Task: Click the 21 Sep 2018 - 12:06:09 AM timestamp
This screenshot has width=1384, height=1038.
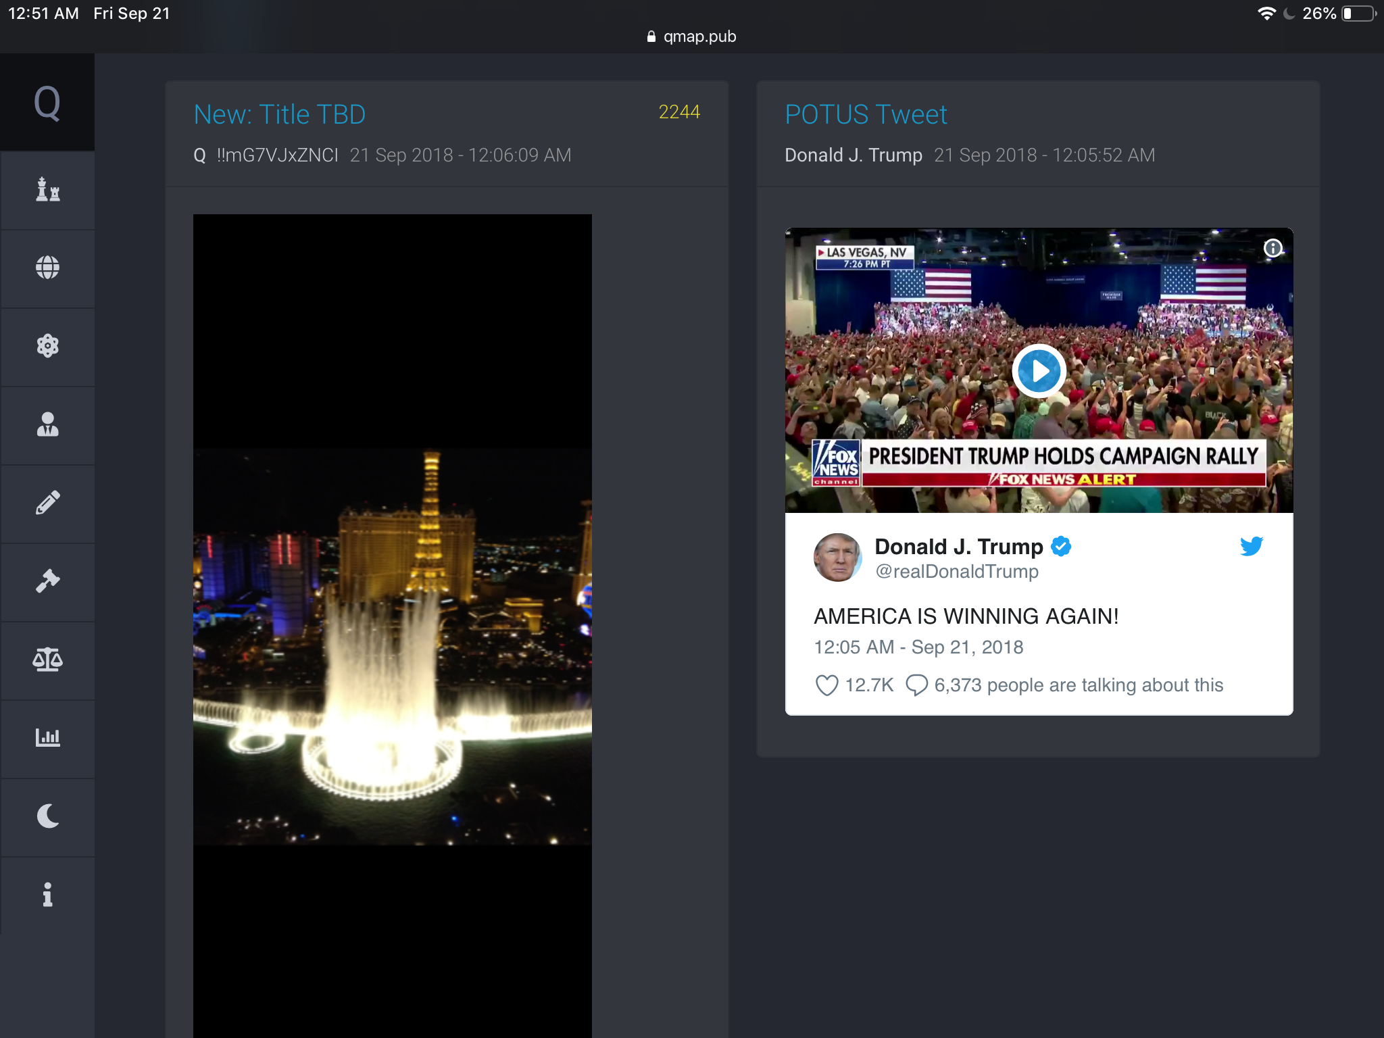Action: pos(460,155)
